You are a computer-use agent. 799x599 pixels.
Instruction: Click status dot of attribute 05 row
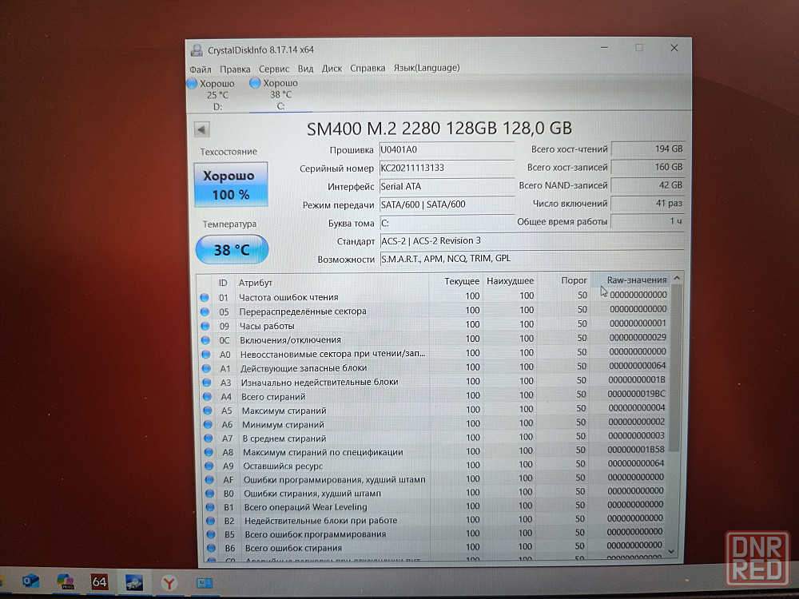(x=205, y=311)
